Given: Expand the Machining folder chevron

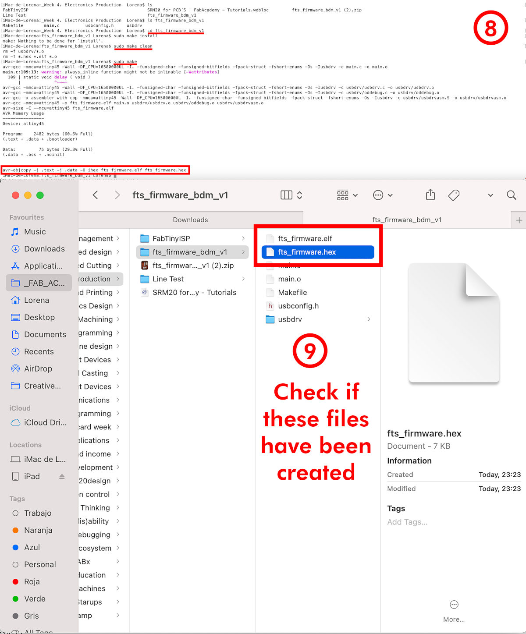Looking at the screenshot, I should 118,319.
